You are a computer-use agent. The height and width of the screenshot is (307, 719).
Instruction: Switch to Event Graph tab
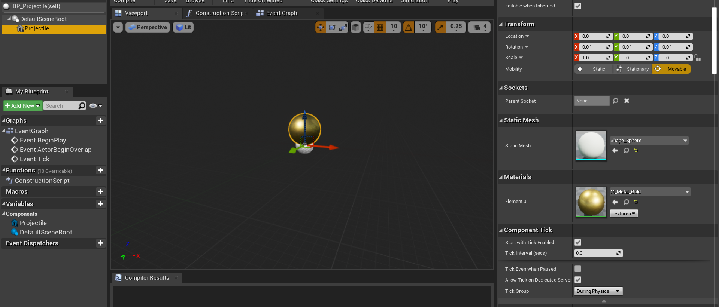tap(288, 13)
